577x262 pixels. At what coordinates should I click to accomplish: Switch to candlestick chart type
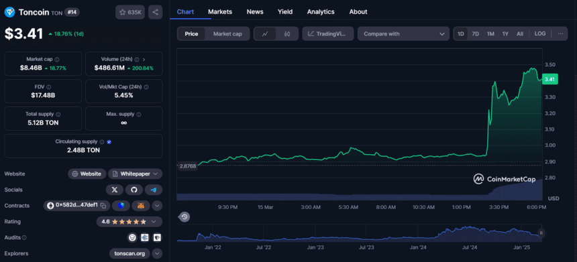[287, 34]
